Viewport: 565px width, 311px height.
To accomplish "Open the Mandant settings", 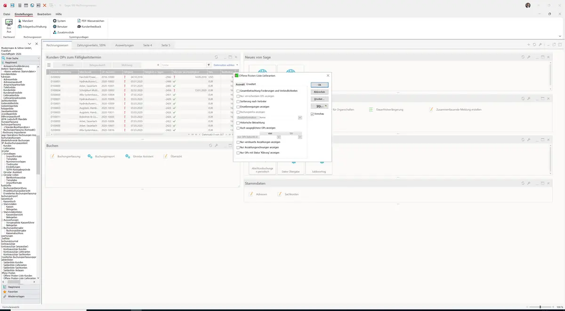I will (24, 21).
